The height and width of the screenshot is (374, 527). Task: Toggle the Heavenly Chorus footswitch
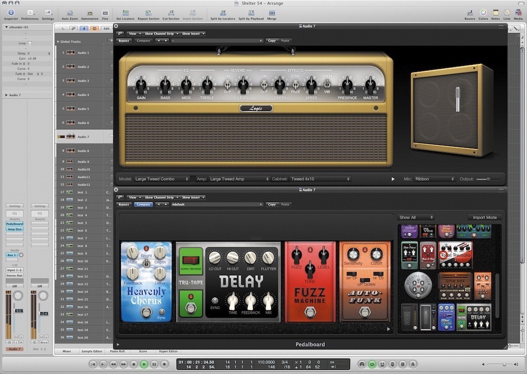click(146, 313)
